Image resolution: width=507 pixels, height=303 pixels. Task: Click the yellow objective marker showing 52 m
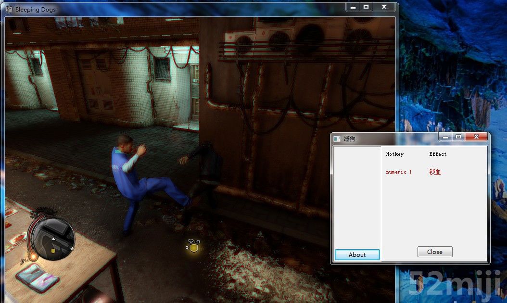194,248
